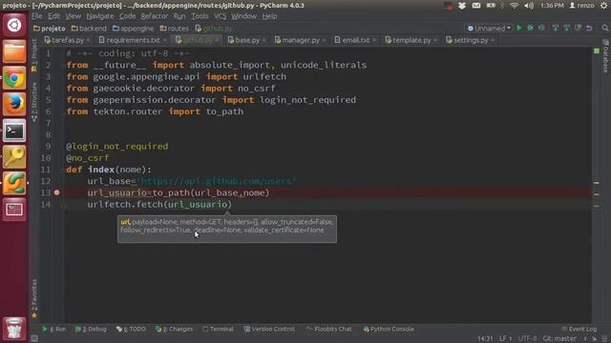The width and height of the screenshot is (611, 343).
Task: Open the Files manager from the dock
Action: click(14, 51)
